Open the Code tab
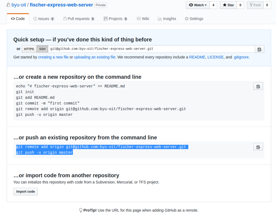This screenshot has width=276, height=220. [18, 19]
